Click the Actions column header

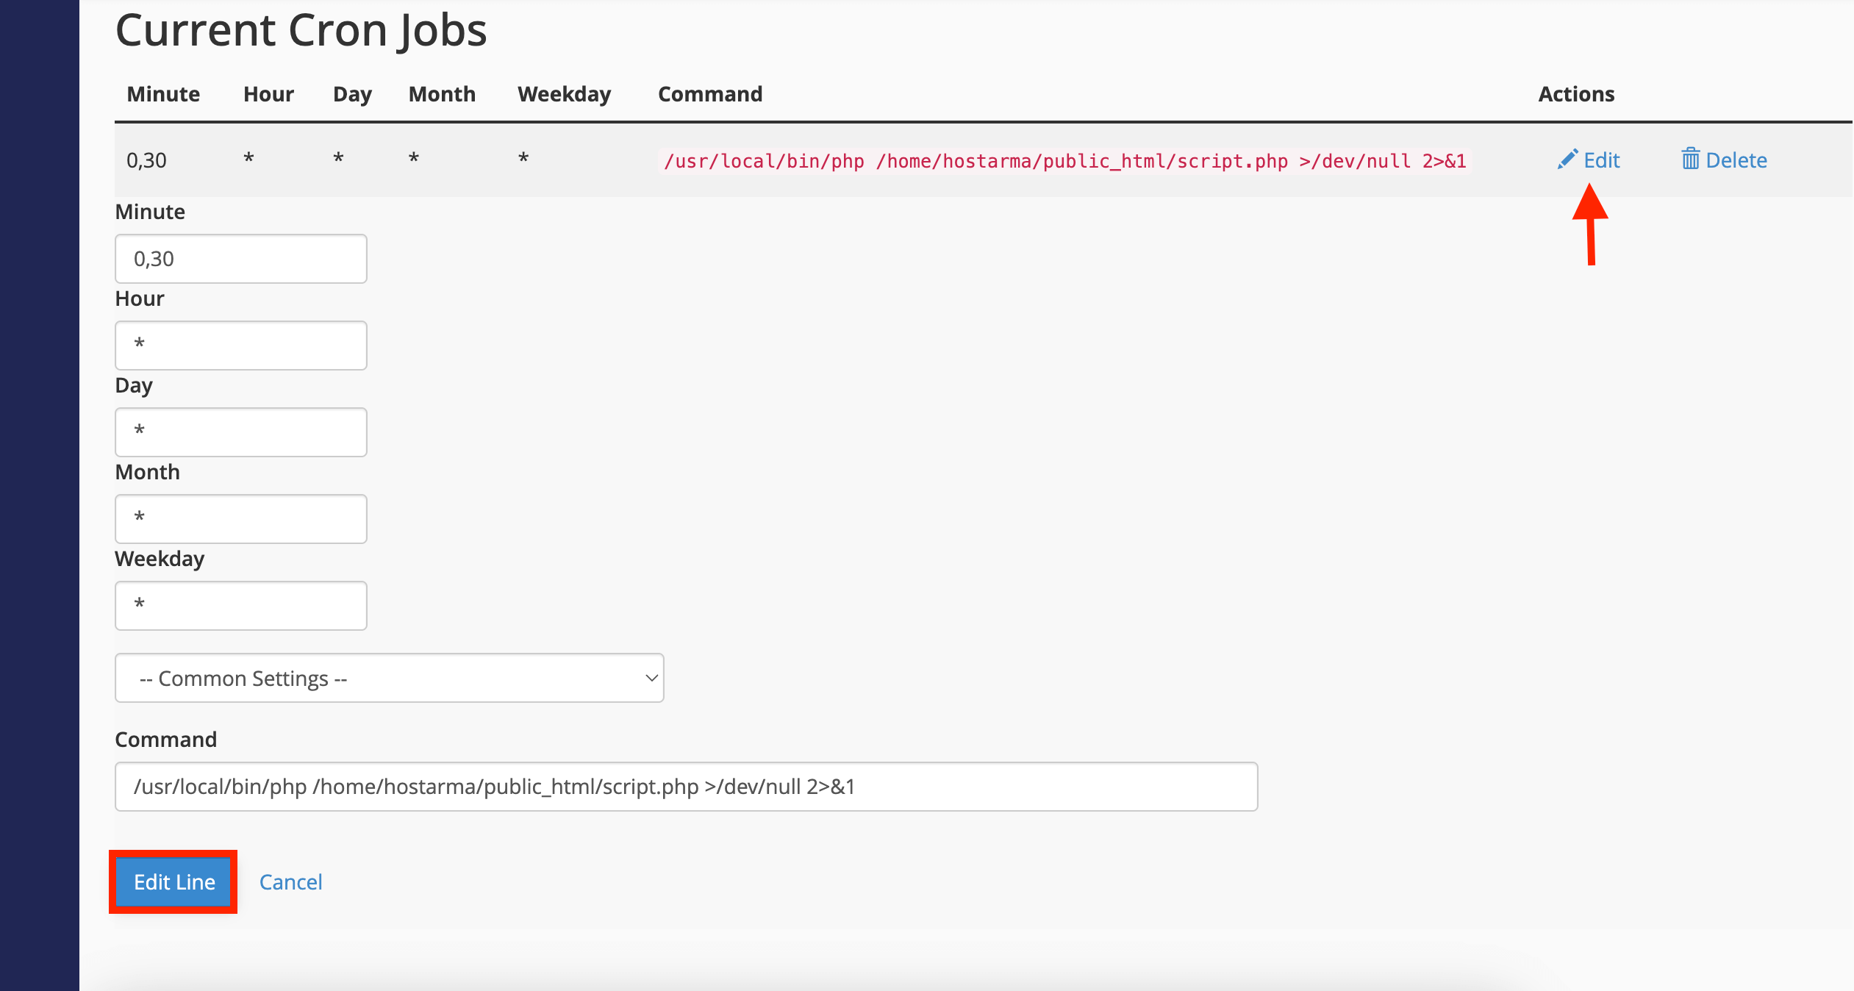[x=1576, y=94]
